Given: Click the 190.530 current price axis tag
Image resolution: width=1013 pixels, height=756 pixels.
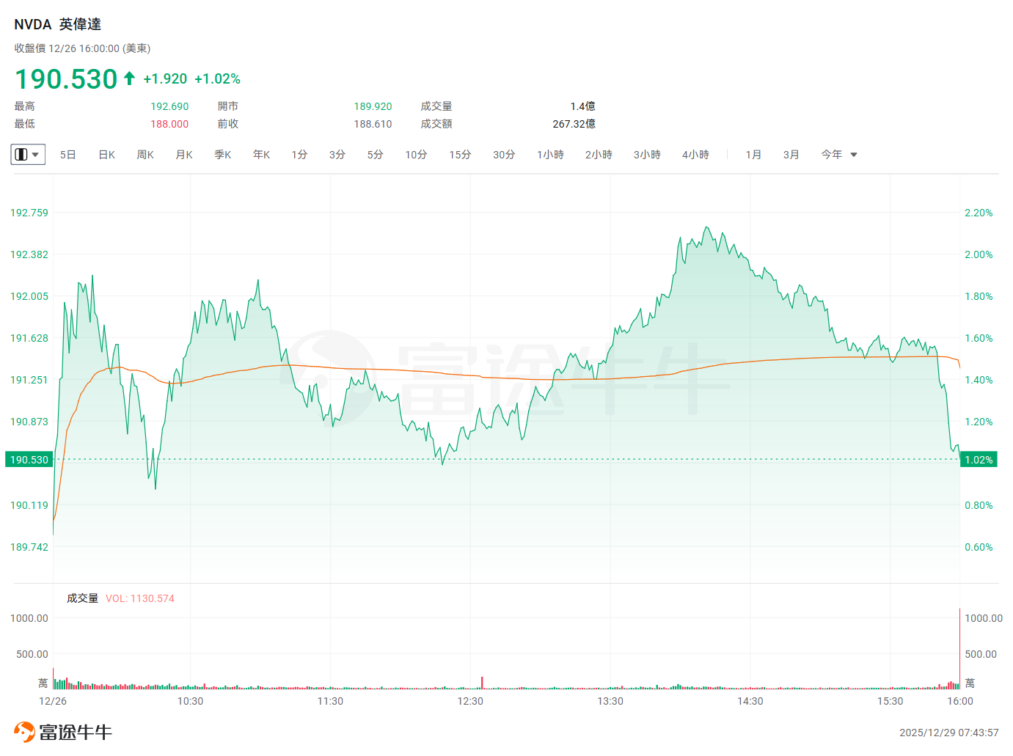Looking at the screenshot, I should [29, 460].
